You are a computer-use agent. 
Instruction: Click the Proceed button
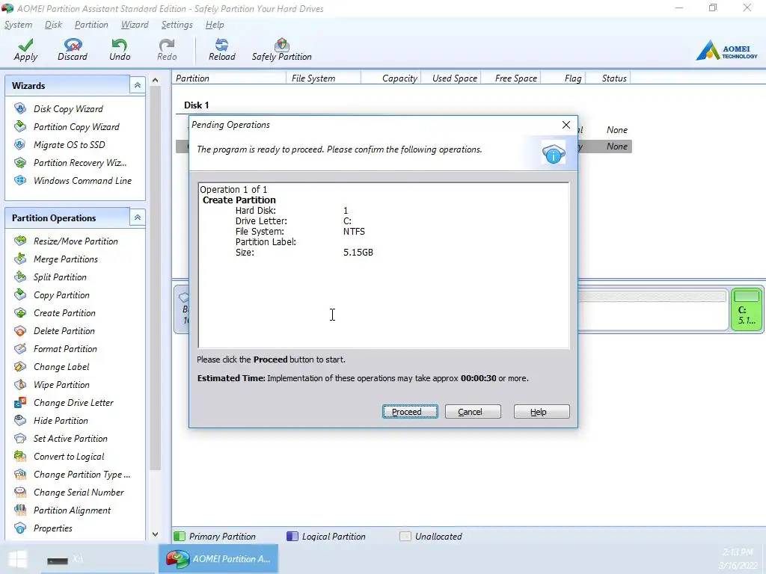click(x=410, y=412)
